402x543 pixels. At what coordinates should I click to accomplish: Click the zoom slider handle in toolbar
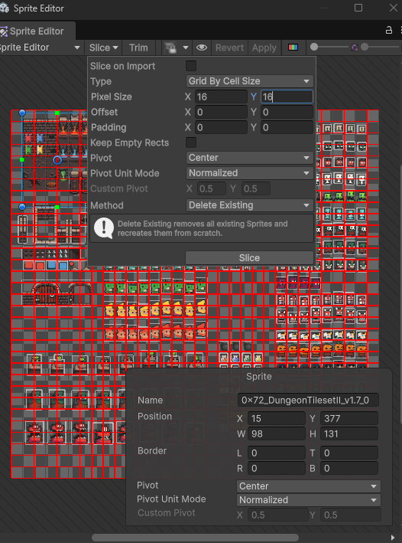314,47
